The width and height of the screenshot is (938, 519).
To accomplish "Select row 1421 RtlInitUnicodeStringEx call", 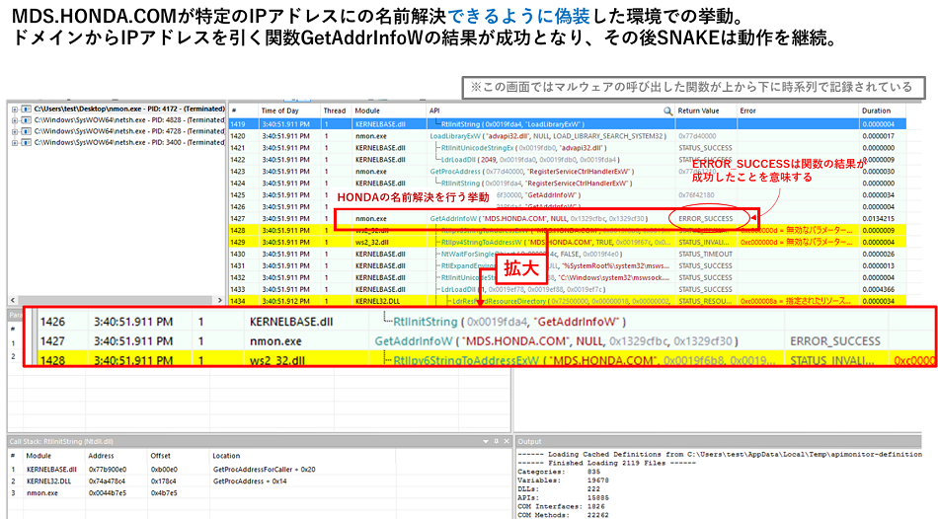I will (567, 148).
